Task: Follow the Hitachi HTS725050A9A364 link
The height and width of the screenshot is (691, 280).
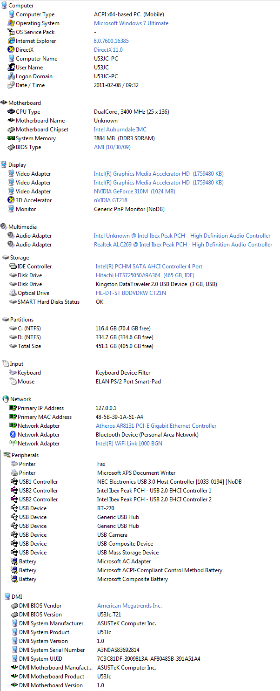Action: tap(145, 275)
